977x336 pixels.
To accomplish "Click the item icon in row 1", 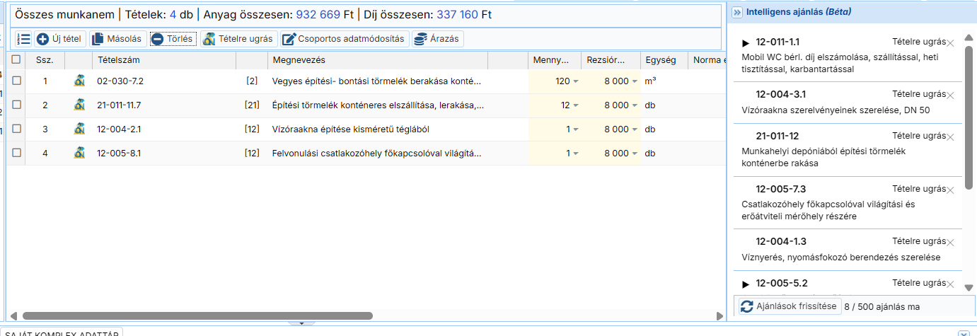I will click(79, 81).
